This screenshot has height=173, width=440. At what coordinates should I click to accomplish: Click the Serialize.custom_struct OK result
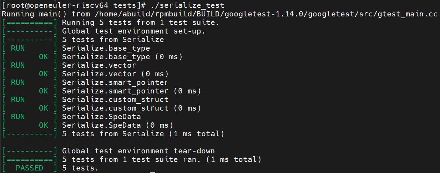click(101, 108)
